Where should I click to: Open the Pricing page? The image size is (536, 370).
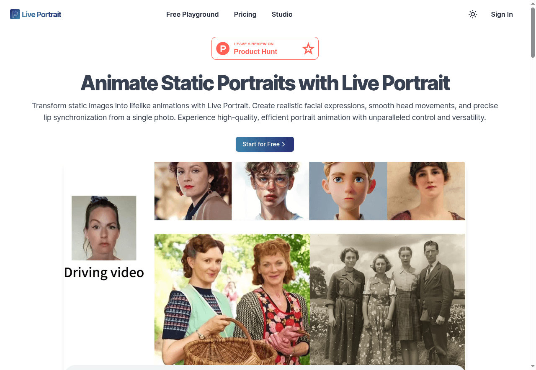[x=245, y=14]
